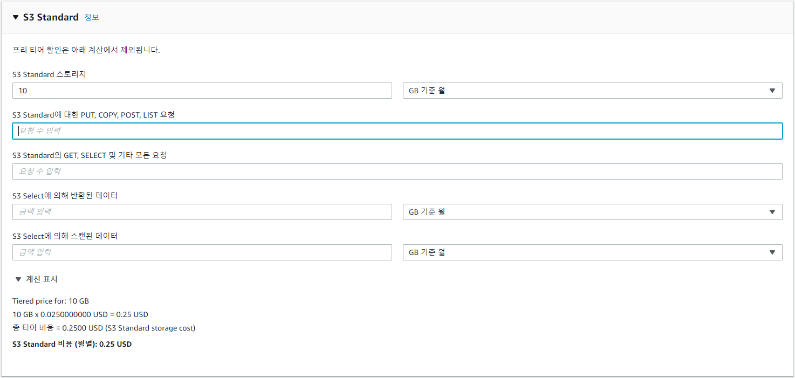Click the S3 Select에 의해 반환된 데이터 label
The width and height of the screenshot is (795, 378).
[65, 196]
